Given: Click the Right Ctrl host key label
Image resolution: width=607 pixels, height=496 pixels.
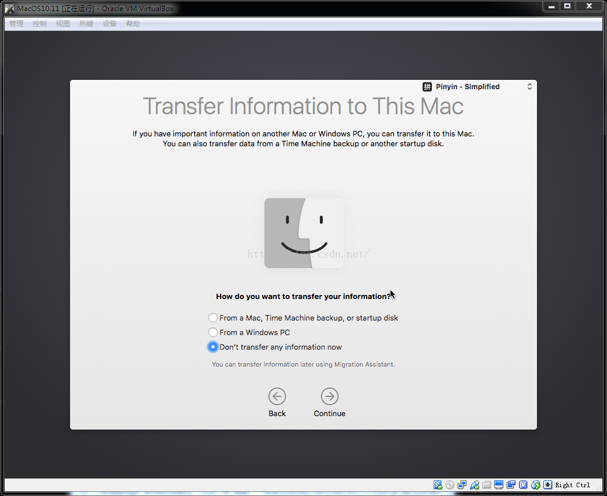Looking at the screenshot, I should [x=573, y=485].
